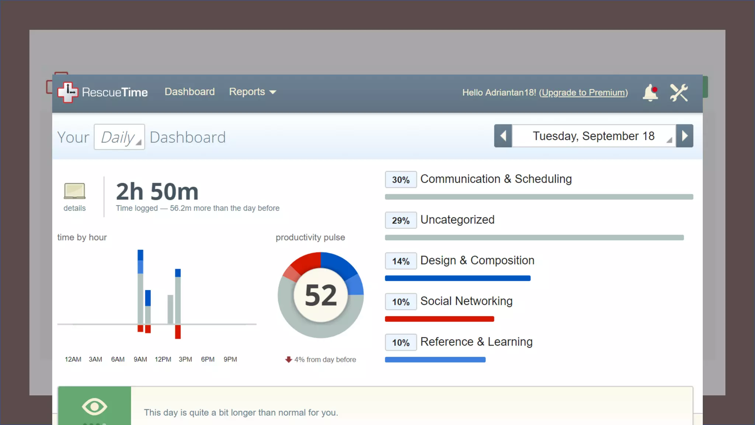Viewport: 755px width, 425px height.
Task: Go to next day arrow
Action: [x=685, y=136]
